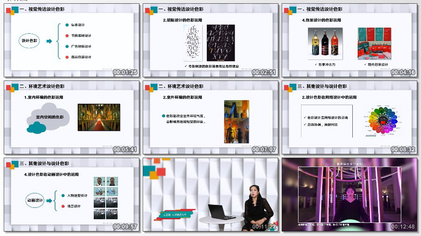Open the wine bottles packaging image
The image size is (421, 236).
click(325, 44)
